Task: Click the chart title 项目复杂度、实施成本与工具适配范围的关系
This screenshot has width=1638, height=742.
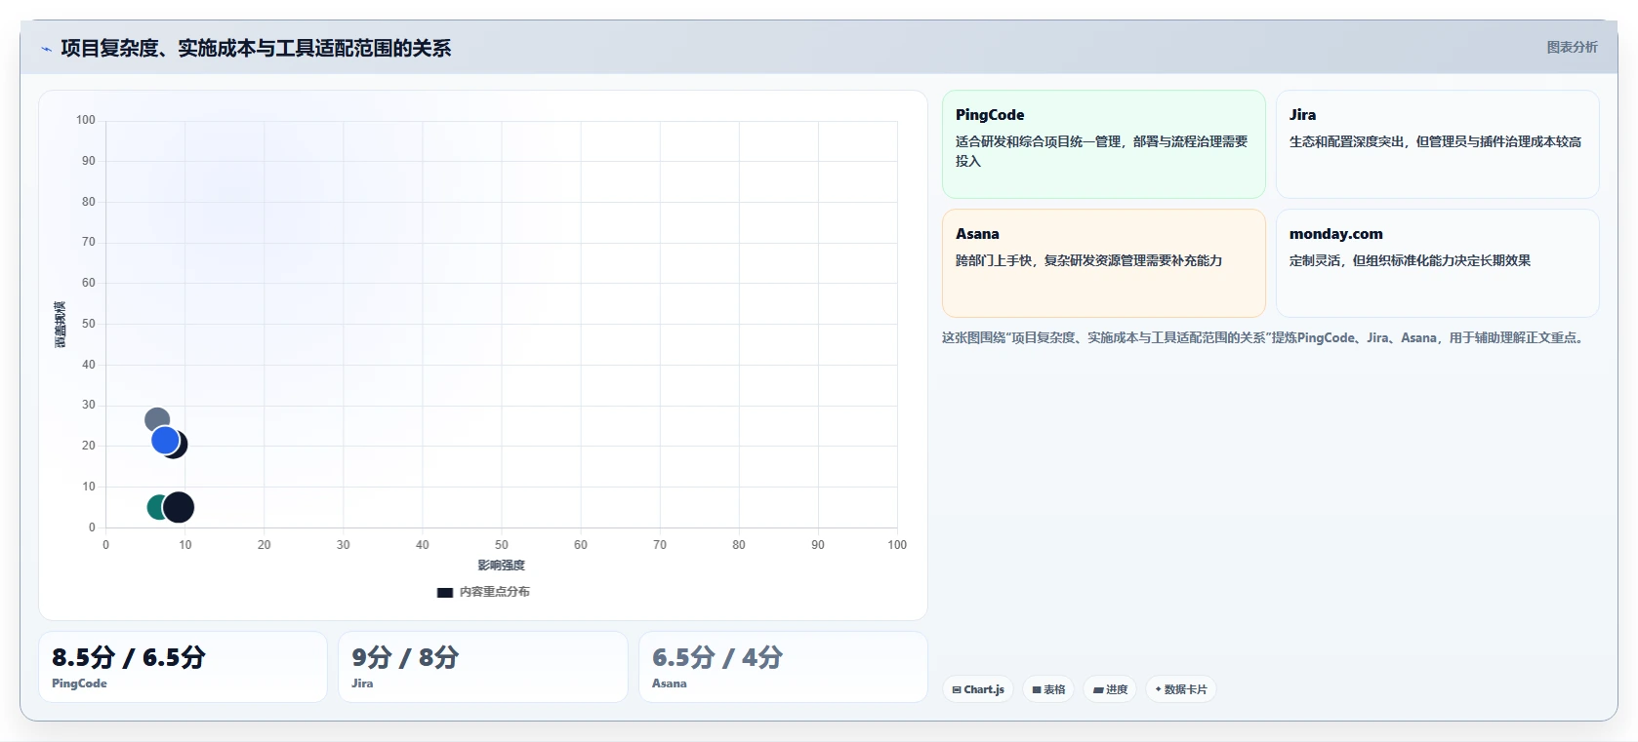Action: 256,48
